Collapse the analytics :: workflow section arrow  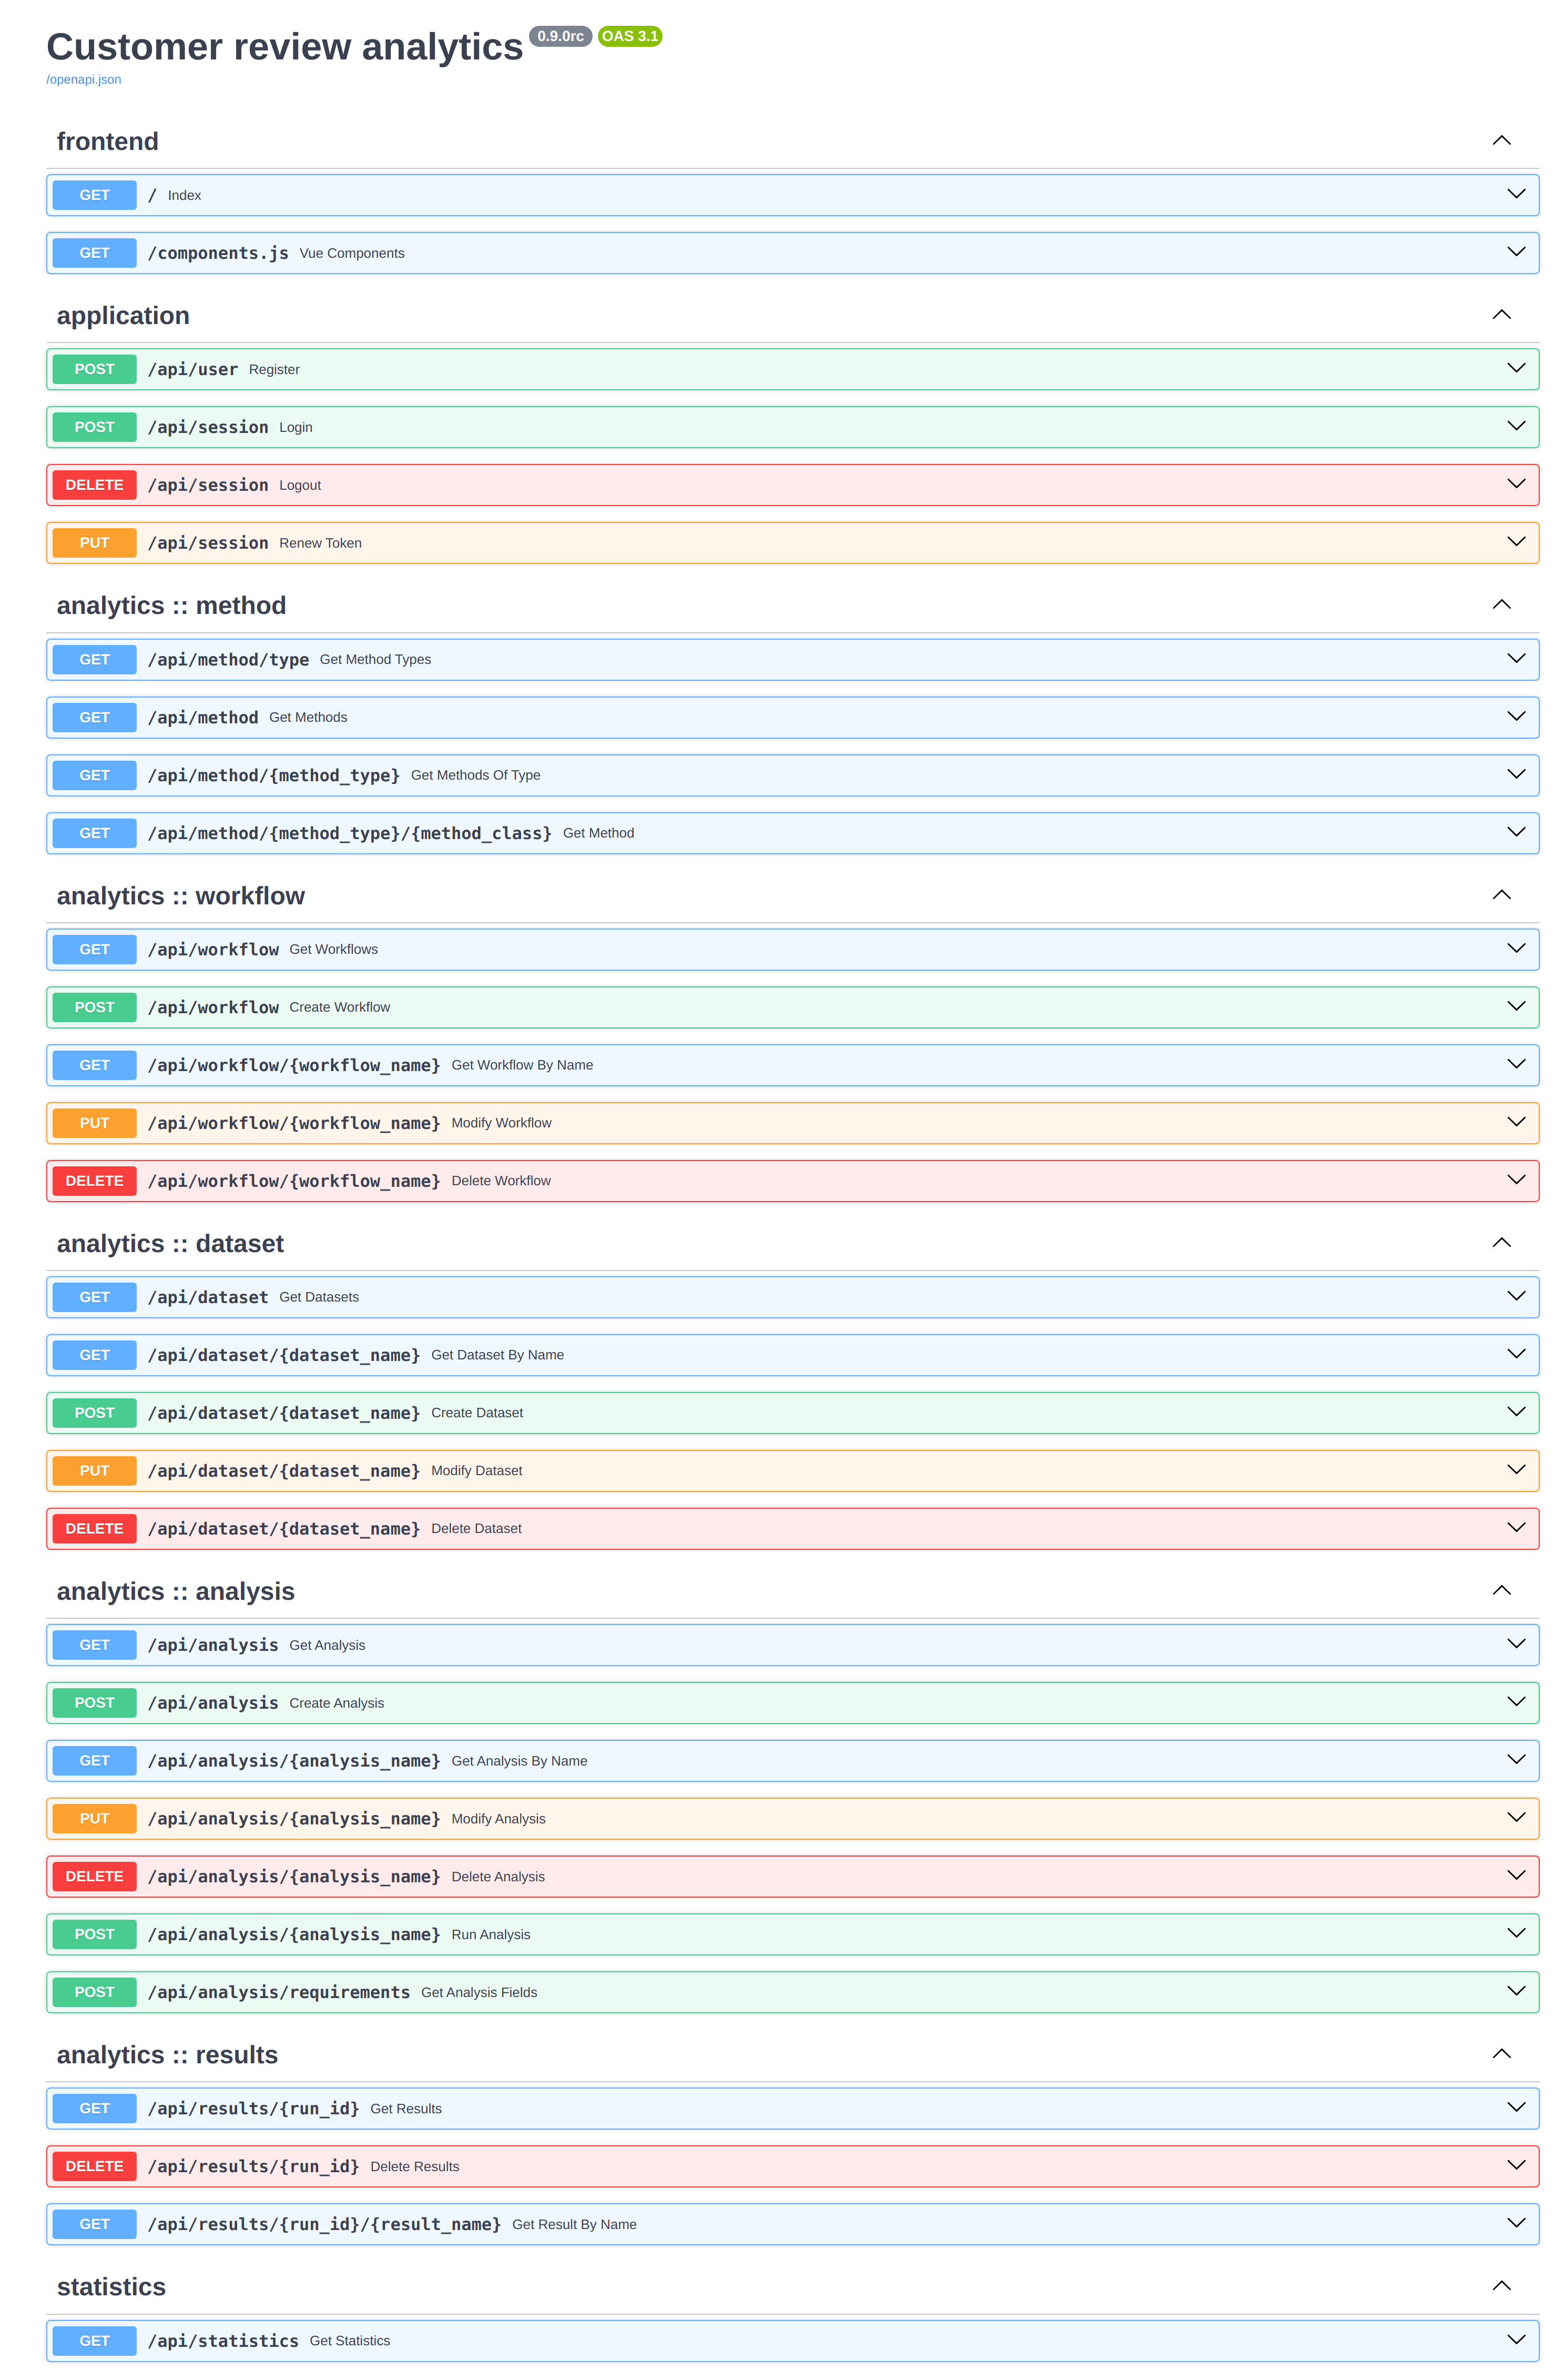pyautogui.click(x=1500, y=895)
